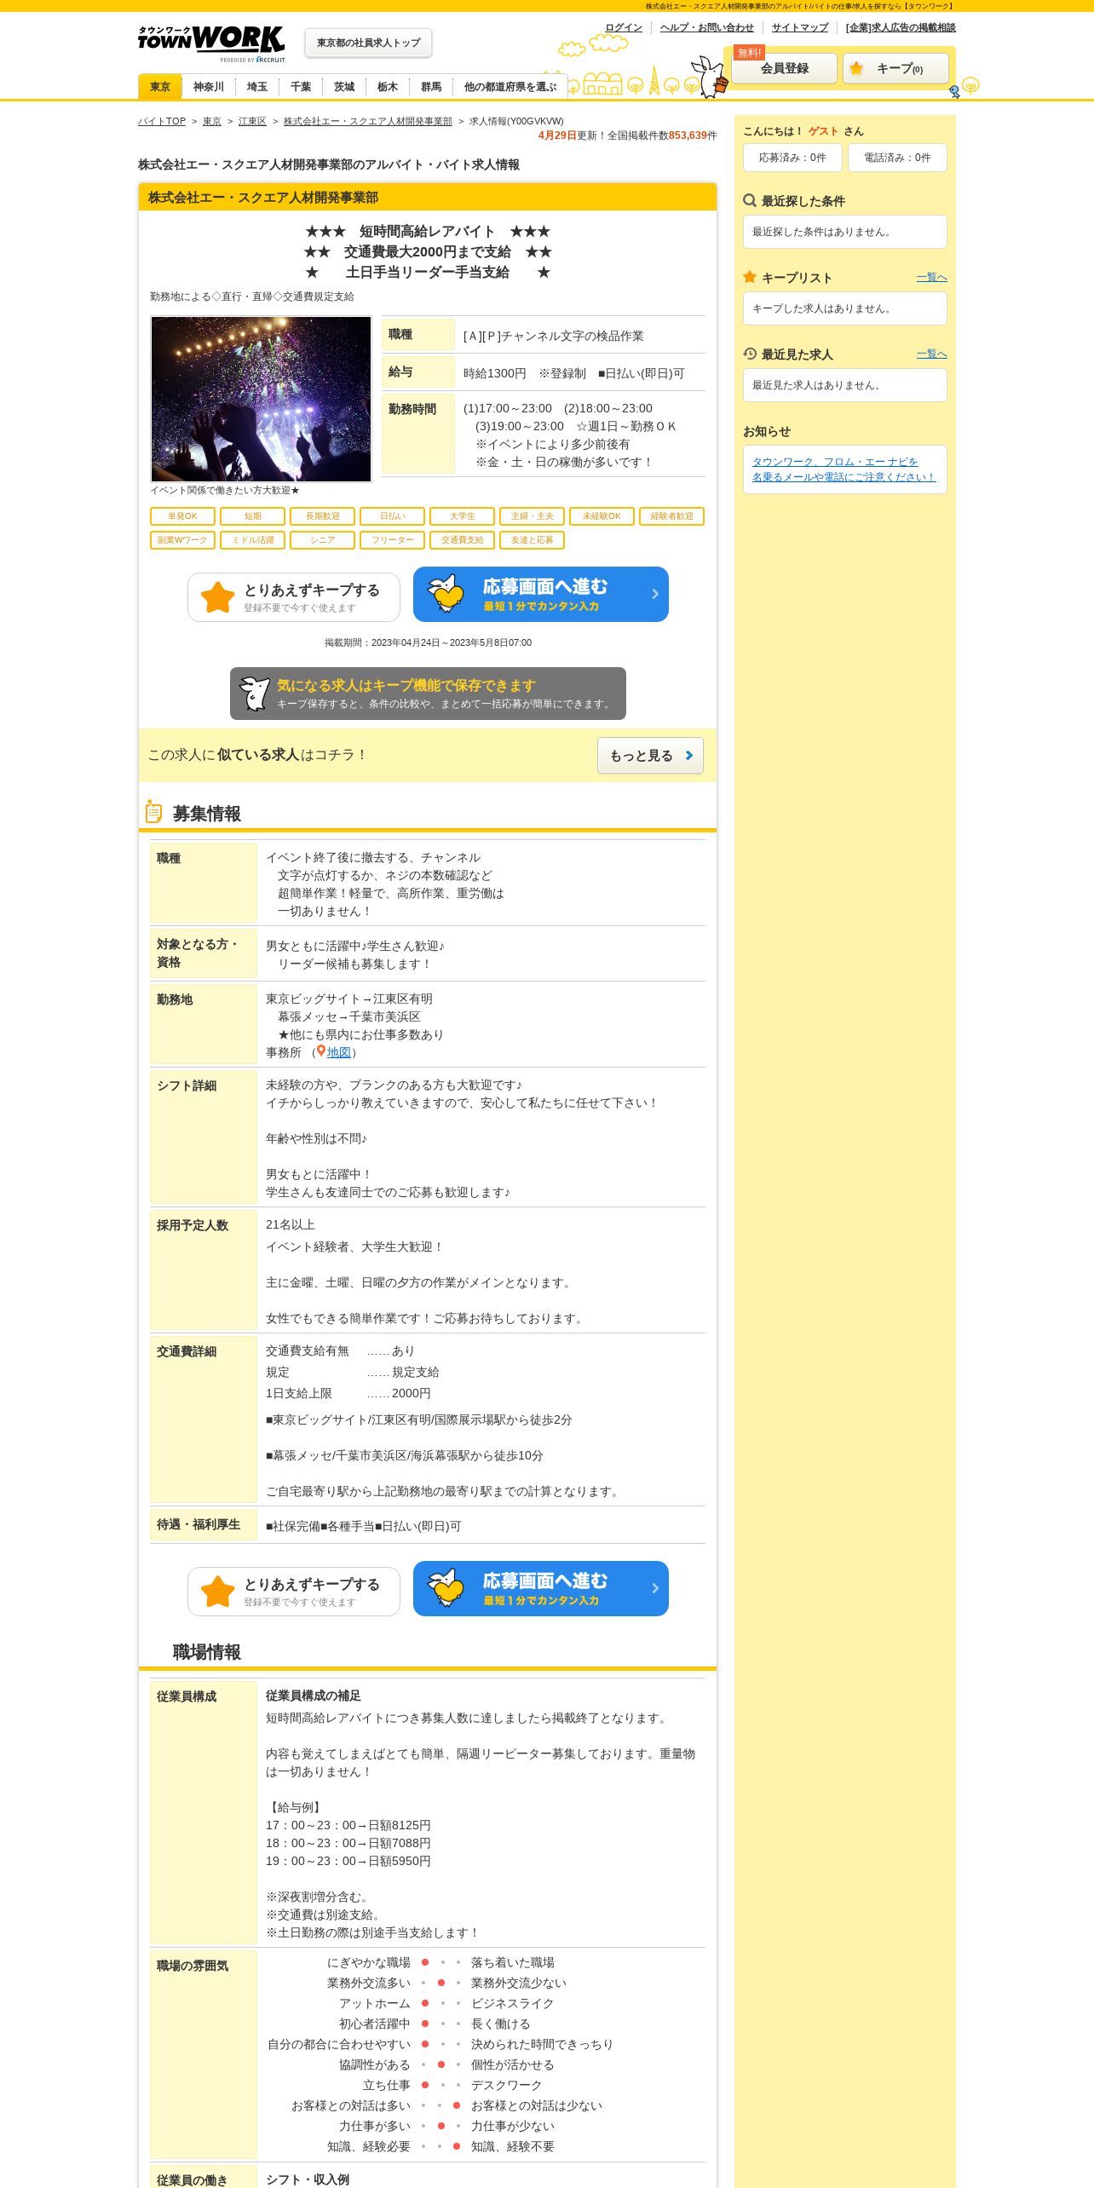This screenshot has width=1094, height=2188.
Task: Select the 茨城 region tab
Action: point(344,87)
